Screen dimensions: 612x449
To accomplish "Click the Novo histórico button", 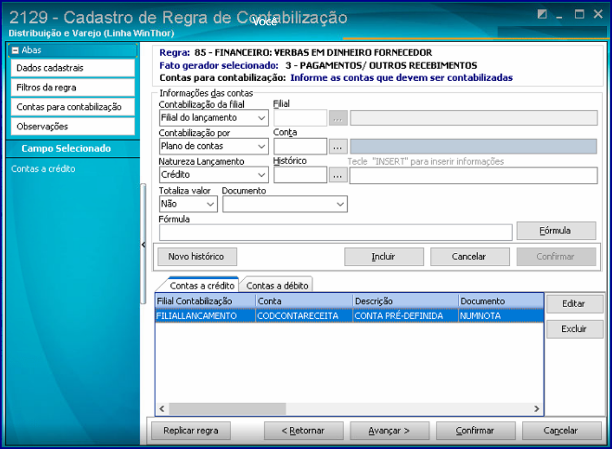I will (197, 256).
